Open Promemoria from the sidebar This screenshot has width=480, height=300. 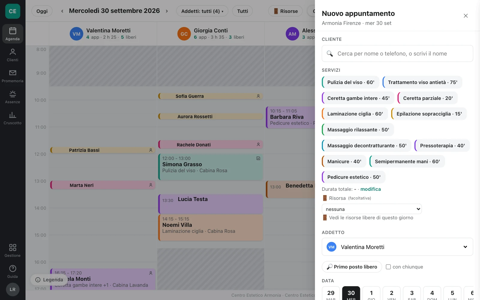pos(13,76)
